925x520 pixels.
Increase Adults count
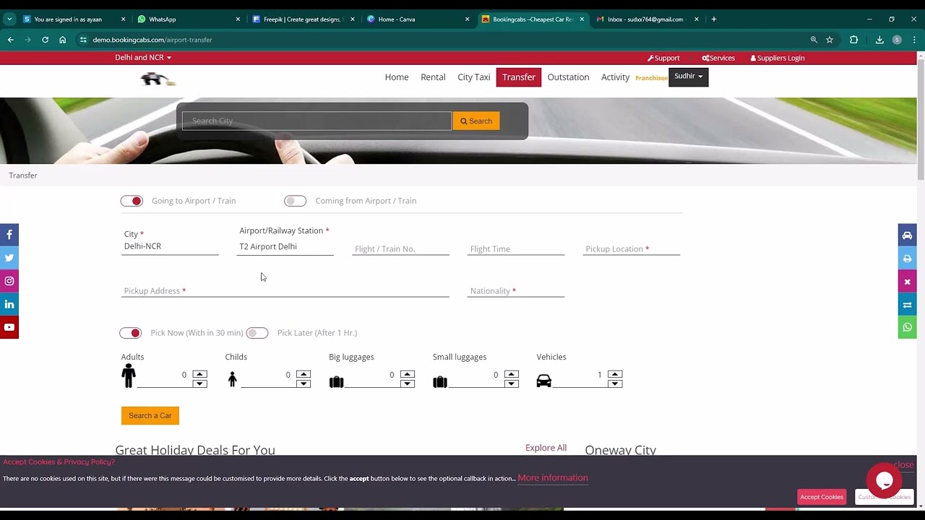[x=199, y=374]
